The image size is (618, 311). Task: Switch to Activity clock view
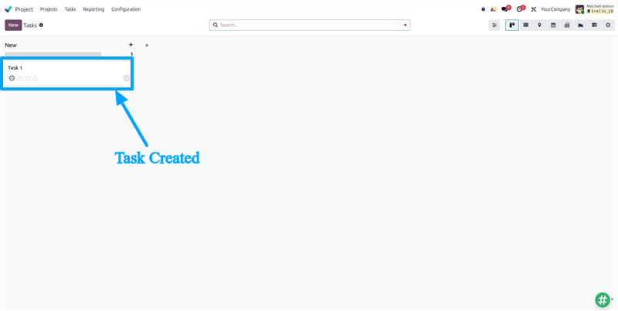point(608,26)
